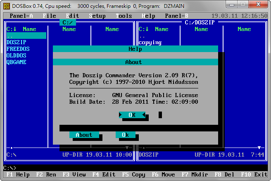The image size is (271, 181).
Task: Click the C:\> command line prompt
Action: pyautogui.click(x=10, y=168)
